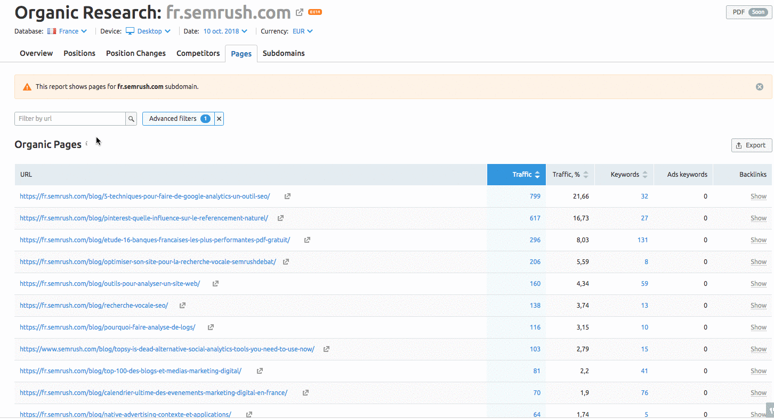The image size is (774, 419).
Task: Click keywords count 131
Action: pyautogui.click(x=643, y=240)
